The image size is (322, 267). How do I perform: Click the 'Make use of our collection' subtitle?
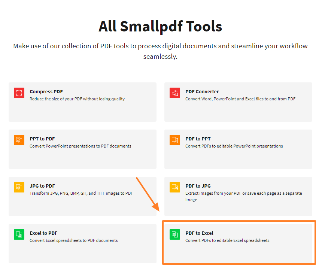[160, 51]
